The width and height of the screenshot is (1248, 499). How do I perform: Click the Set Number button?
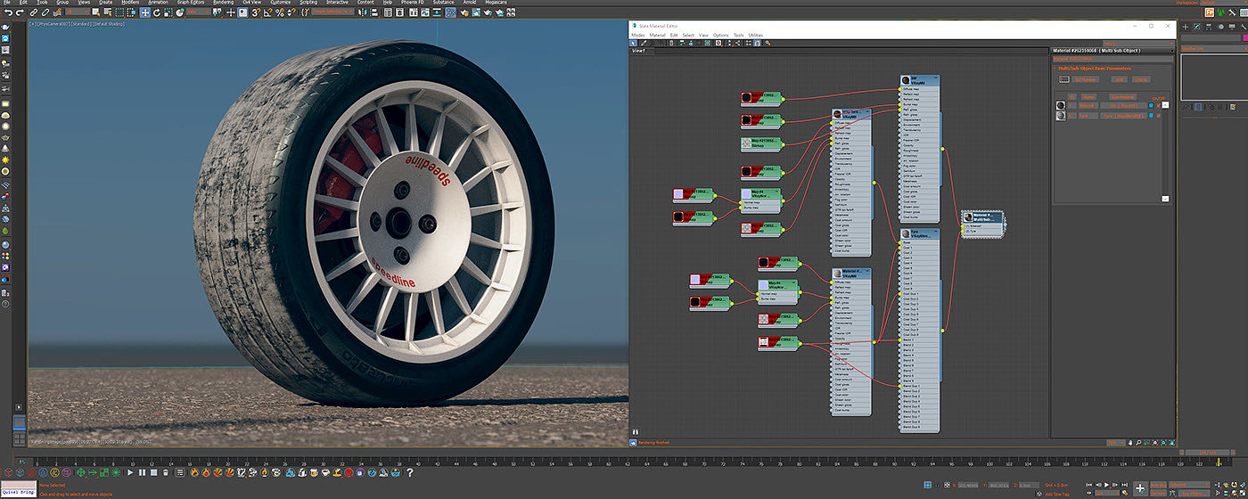(1085, 79)
